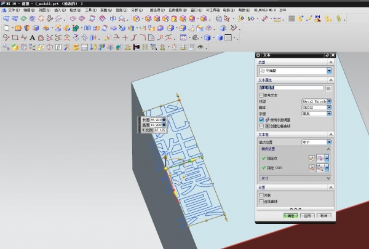This screenshot has width=369, height=249.
Task: Open the 分析 menu
Action: coord(137,10)
